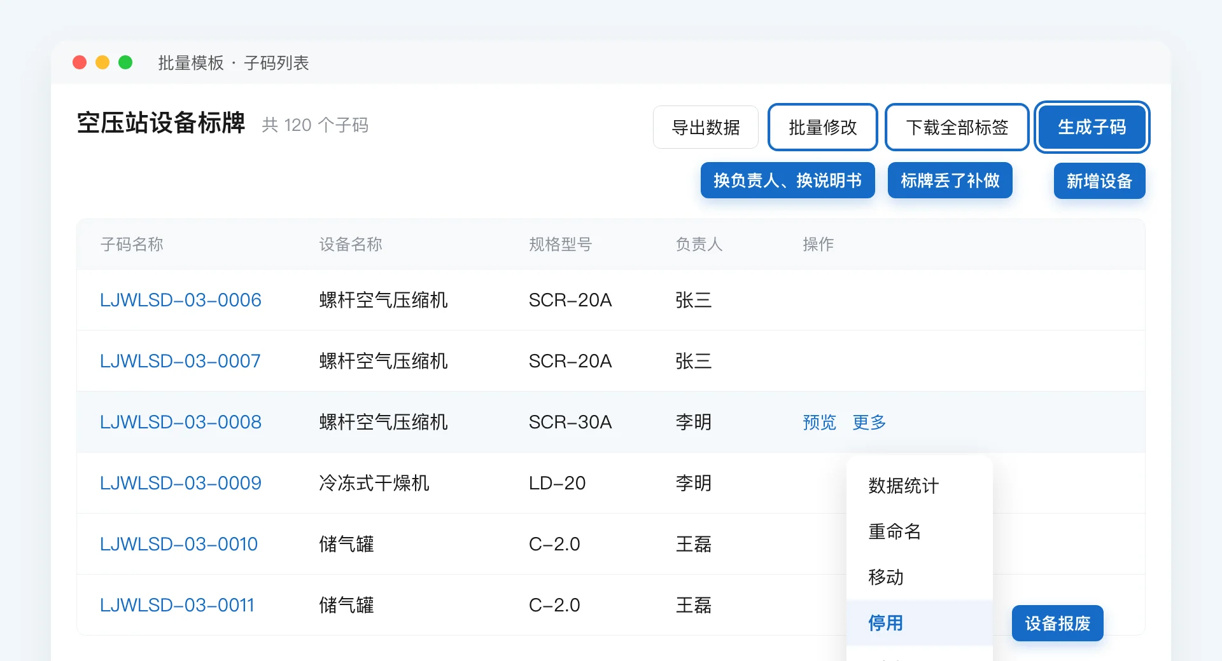The width and height of the screenshot is (1222, 661).
Task: Open sub-code LJWLSD-03-0007
Action: (x=180, y=361)
